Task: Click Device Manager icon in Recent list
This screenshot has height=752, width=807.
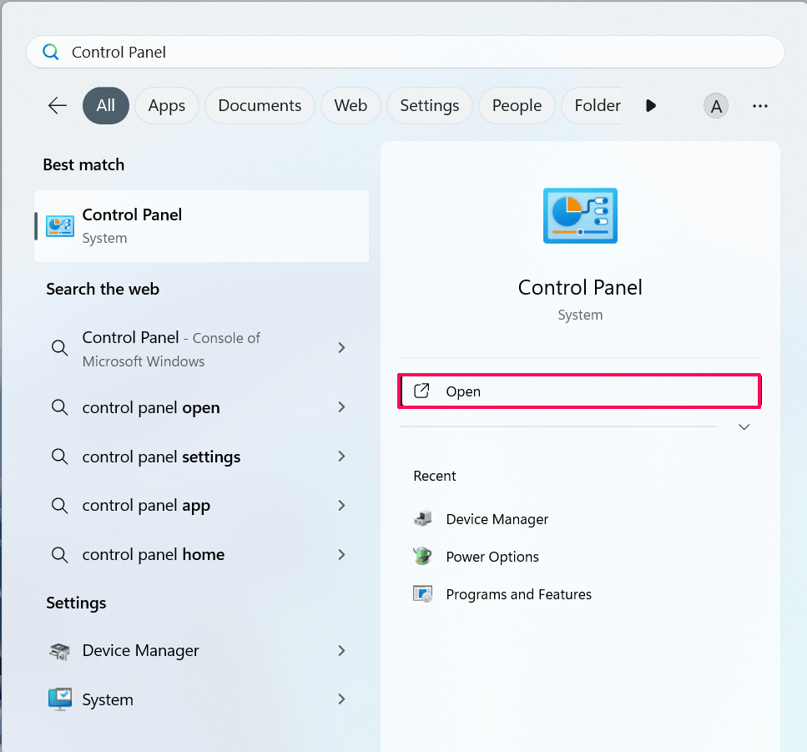Action: pyautogui.click(x=422, y=518)
